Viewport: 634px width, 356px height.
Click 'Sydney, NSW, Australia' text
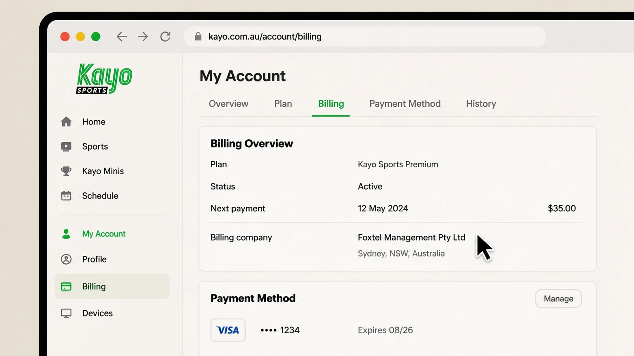pos(401,253)
